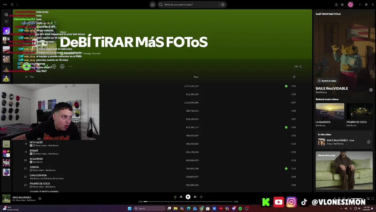Open Spotify from Windows taskbar
Image resolution: width=376 pixels, height=212 pixels.
pos(240,208)
